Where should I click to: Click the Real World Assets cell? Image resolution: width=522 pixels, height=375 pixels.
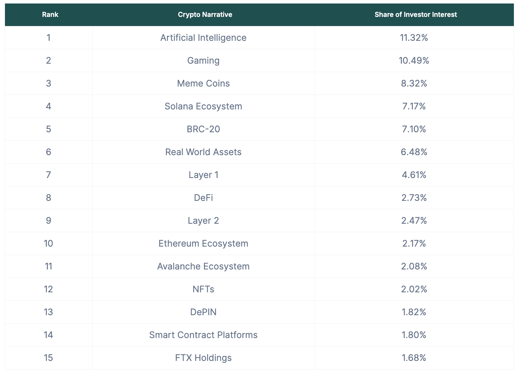[203, 152]
